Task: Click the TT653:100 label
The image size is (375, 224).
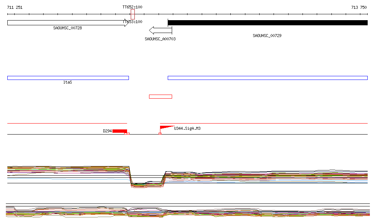Action: (x=133, y=22)
